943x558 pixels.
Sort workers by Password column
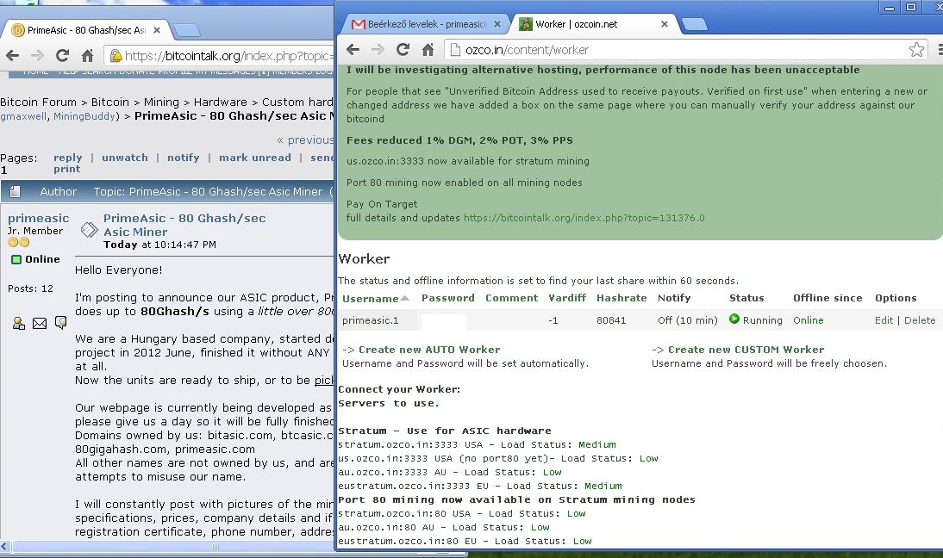[x=448, y=298]
